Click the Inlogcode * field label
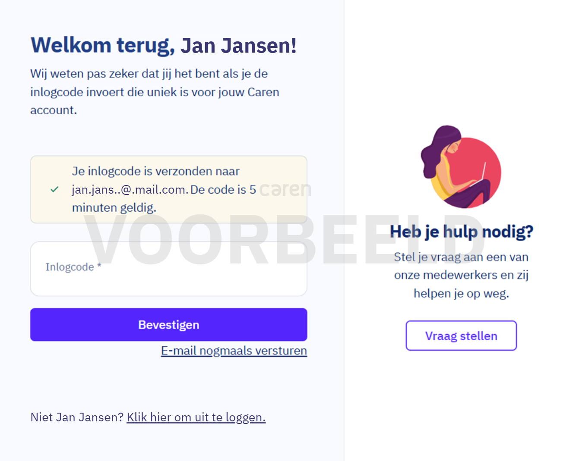The height and width of the screenshot is (461, 573). tap(73, 267)
